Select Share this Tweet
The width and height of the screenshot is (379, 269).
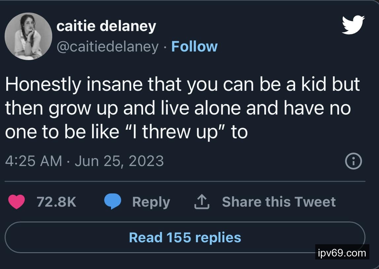tap(279, 202)
